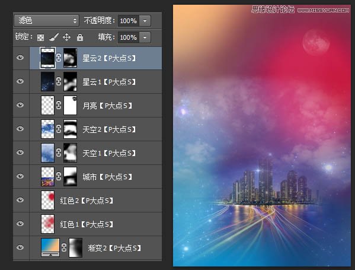
Task: Select the 天空2 layer mask thumbnail
Action: 70,129
